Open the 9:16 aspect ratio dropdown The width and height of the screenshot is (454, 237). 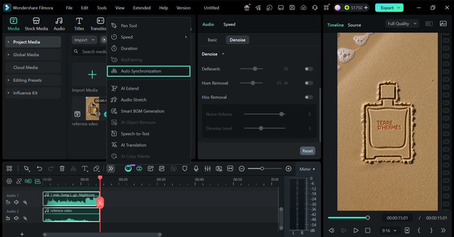389,230
